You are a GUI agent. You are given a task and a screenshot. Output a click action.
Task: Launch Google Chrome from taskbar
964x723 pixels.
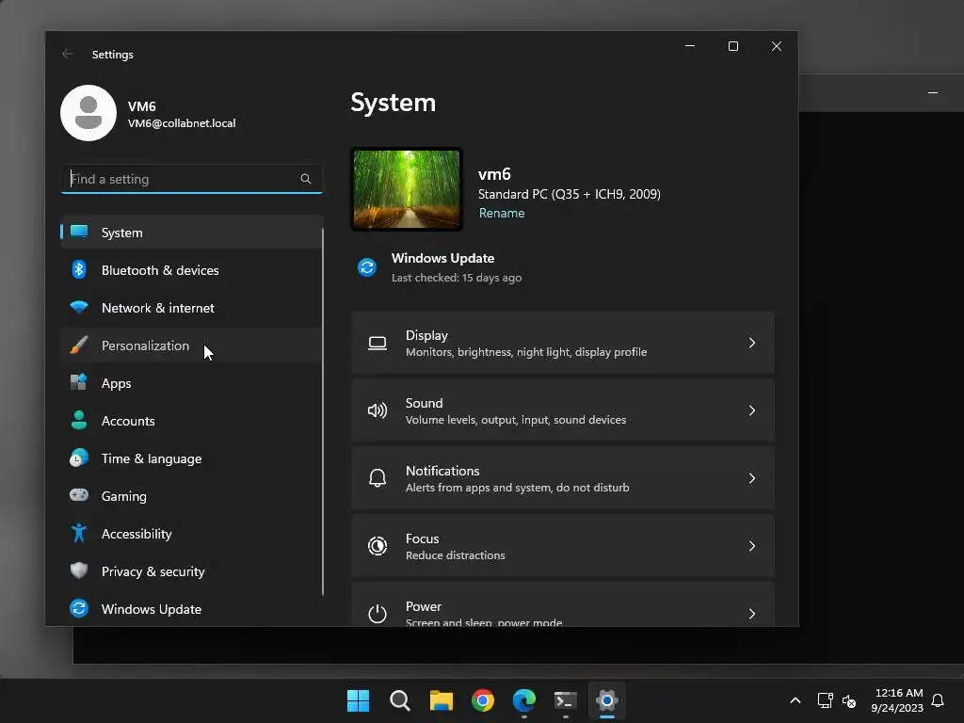pyautogui.click(x=483, y=700)
